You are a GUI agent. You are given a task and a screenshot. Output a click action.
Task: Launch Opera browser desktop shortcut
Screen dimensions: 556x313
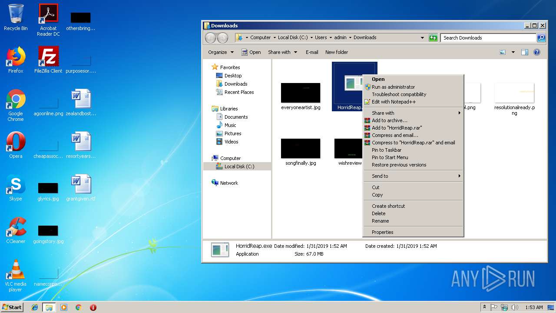16,145
